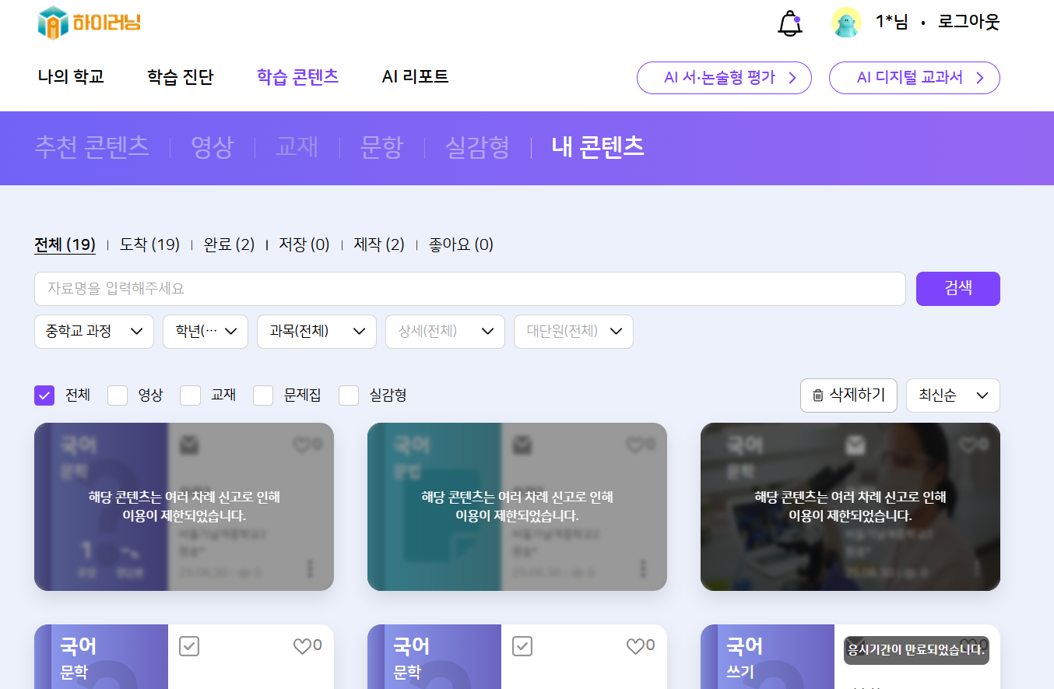Enable the 영상 checkbox filter

(x=118, y=395)
